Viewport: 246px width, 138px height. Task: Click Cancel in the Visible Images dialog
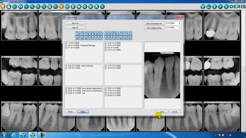point(175,112)
